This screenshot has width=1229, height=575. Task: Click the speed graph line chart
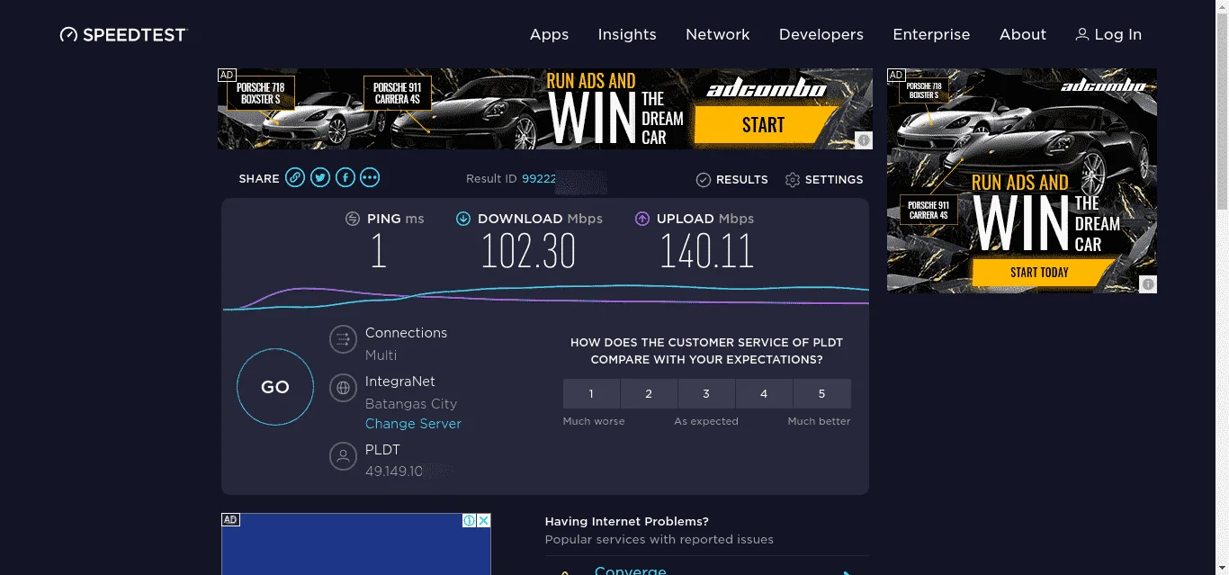tap(546, 297)
